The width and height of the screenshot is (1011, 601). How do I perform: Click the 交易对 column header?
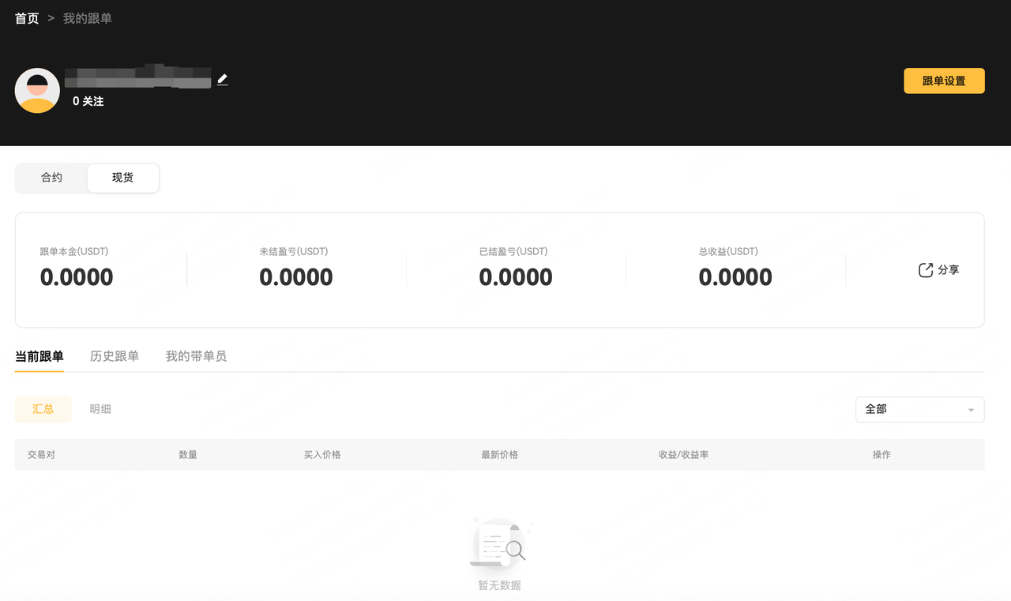click(x=41, y=455)
